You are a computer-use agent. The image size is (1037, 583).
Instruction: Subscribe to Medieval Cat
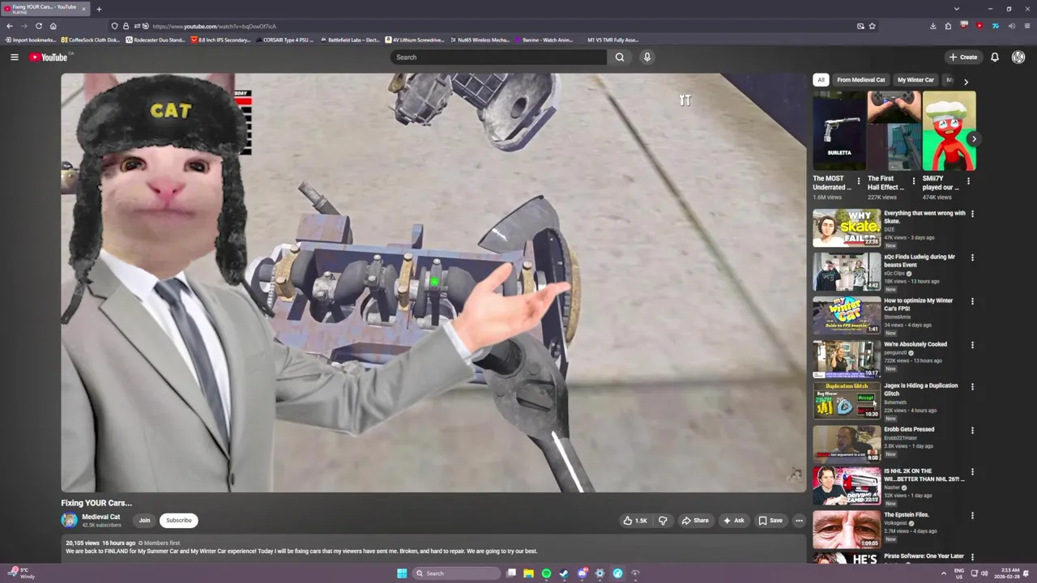(x=178, y=521)
